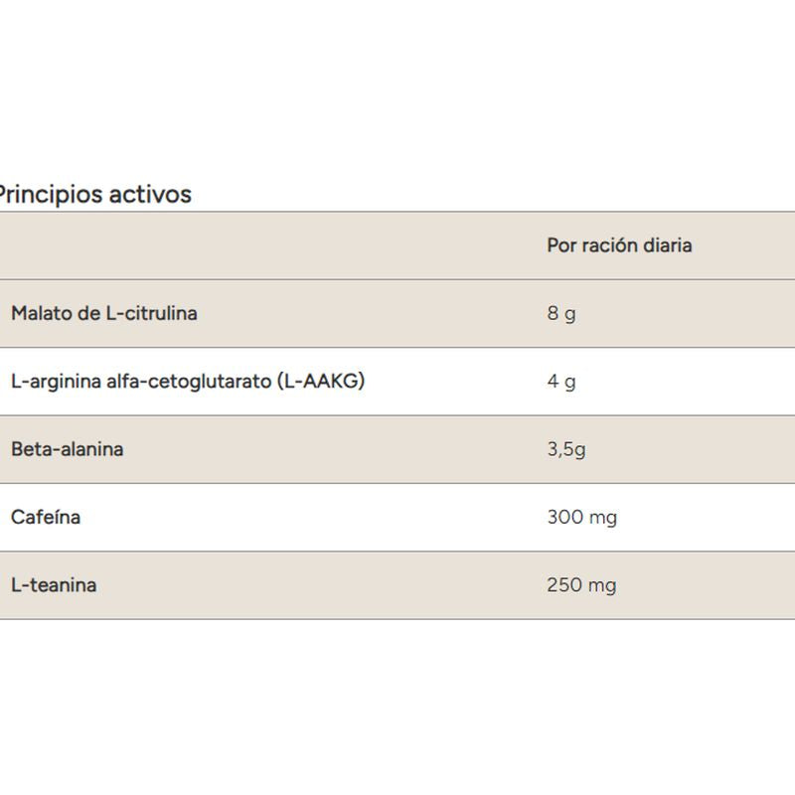This screenshot has width=795, height=795.
Task: Select the 300 mg caffeine amount
Action: coord(581,517)
